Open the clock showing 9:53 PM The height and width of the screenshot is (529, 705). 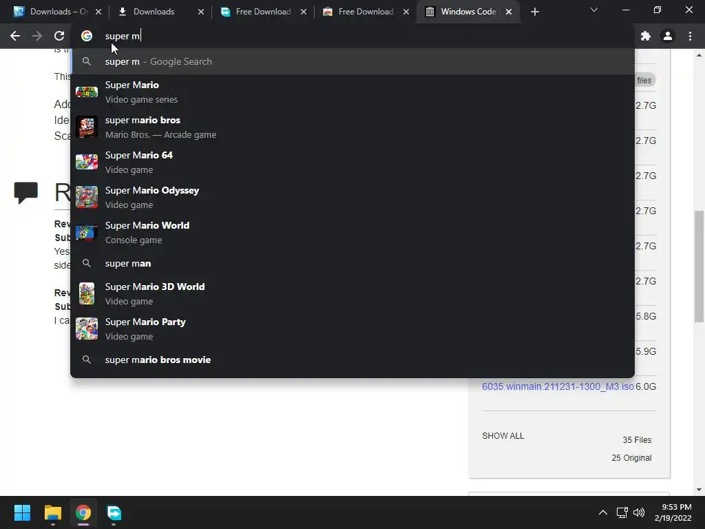point(673,512)
